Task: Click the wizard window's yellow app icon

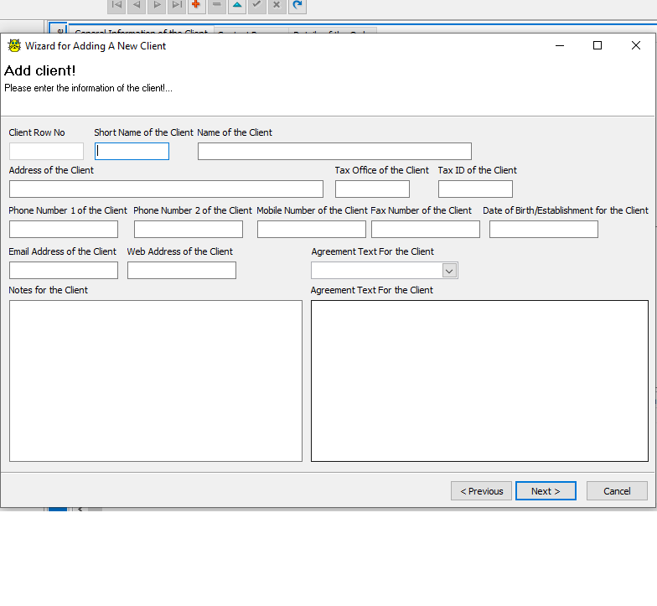Action: (x=14, y=45)
